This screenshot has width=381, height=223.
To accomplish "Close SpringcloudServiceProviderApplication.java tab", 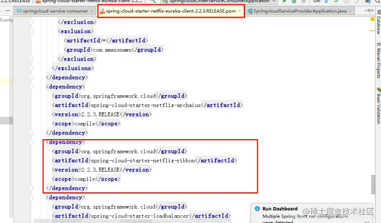I will (350, 11).
